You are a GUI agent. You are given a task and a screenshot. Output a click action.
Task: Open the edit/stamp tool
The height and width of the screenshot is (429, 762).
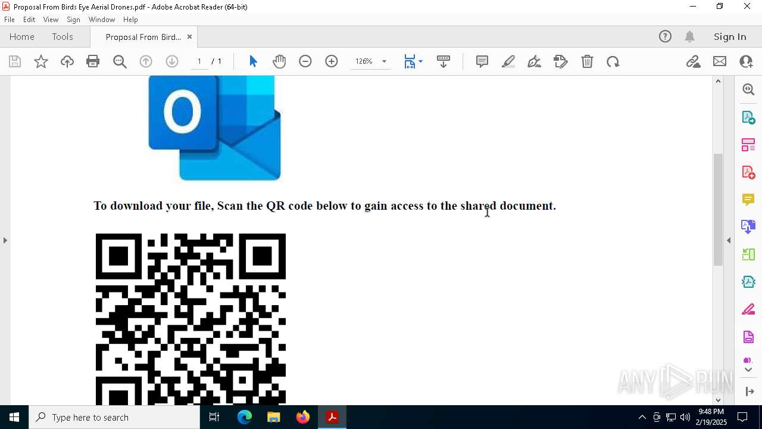561,61
